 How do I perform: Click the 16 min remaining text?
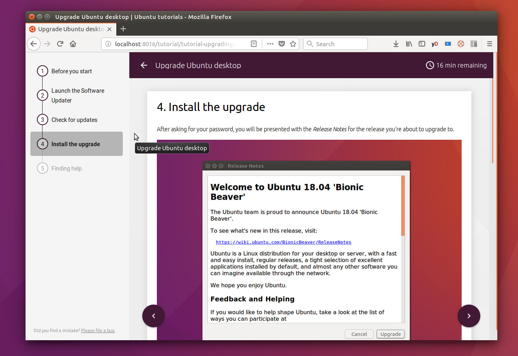tap(461, 65)
